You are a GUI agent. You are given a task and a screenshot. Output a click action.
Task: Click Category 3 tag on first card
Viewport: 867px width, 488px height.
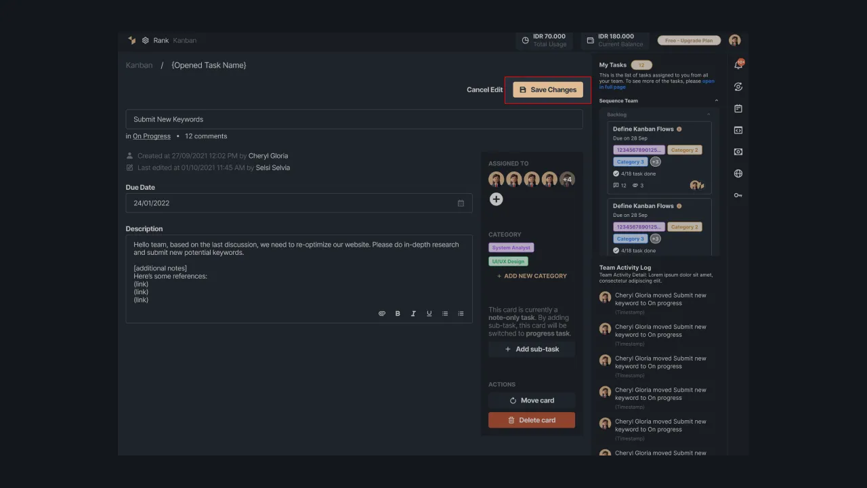click(x=631, y=162)
